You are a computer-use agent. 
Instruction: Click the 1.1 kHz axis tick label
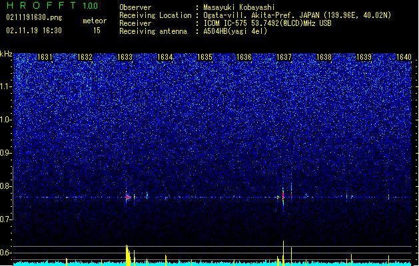tap(5, 86)
